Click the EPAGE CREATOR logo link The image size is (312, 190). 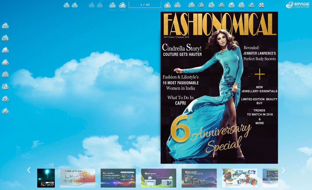click(297, 5)
